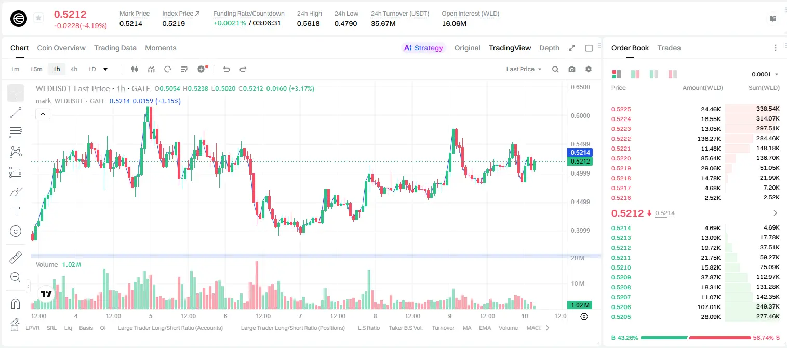Expand the 0.0001 price precision dropdown
The height and width of the screenshot is (348, 787).
click(765, 74)
